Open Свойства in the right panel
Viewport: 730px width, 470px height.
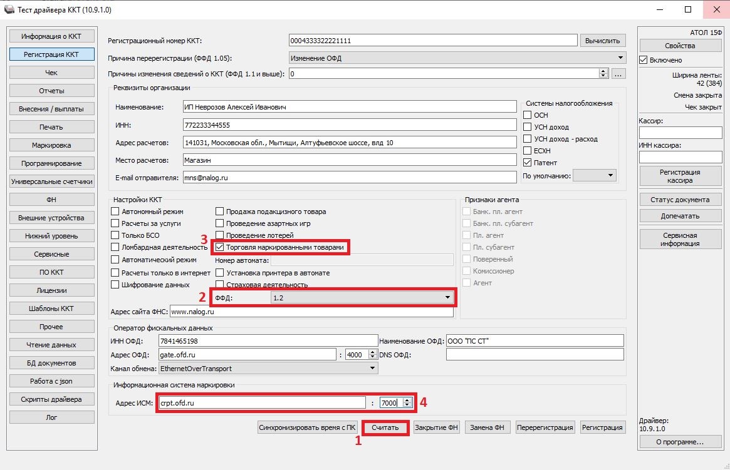[x=680, y=46]
